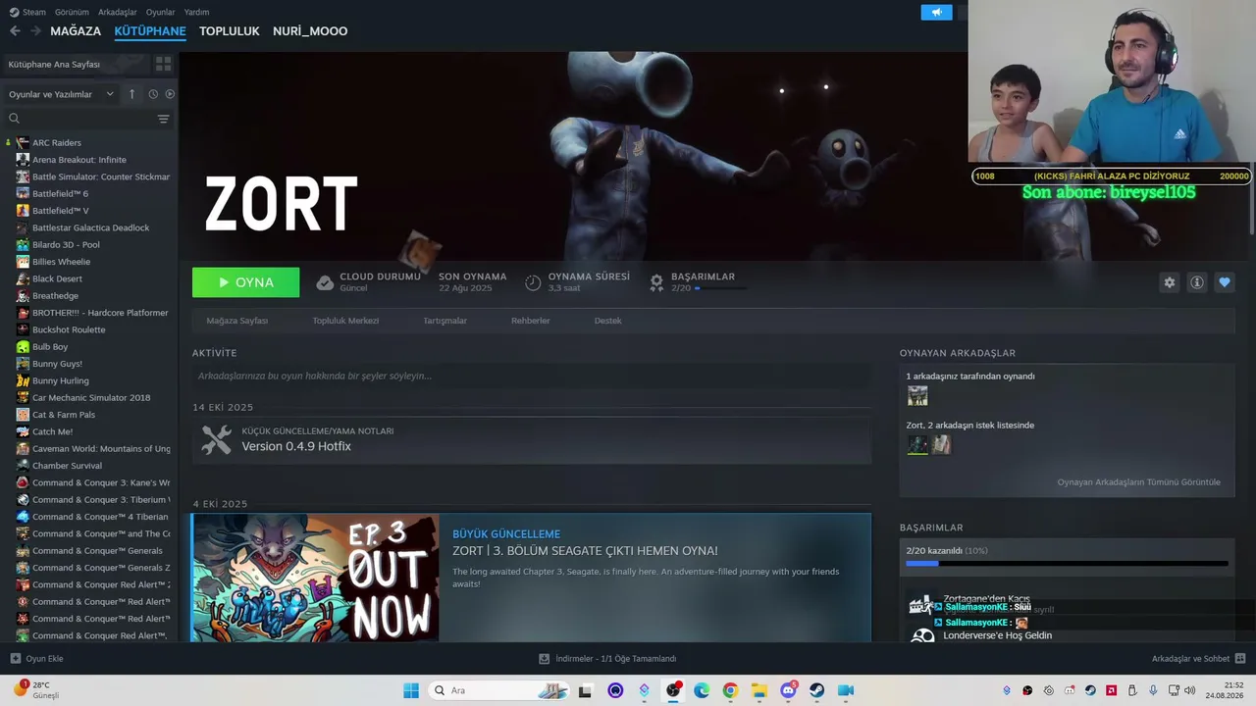Viewport: 1256px width, 706px height.
Task: Open the Yardım menu
Action: (196, 12)
